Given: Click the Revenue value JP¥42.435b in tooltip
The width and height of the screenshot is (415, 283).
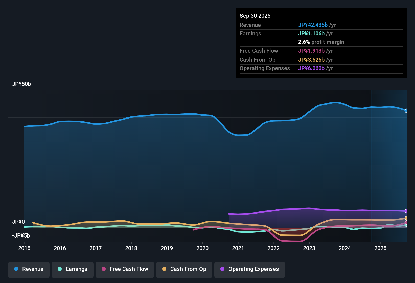Looking at the screenshot, I should (x=313, y=25).
